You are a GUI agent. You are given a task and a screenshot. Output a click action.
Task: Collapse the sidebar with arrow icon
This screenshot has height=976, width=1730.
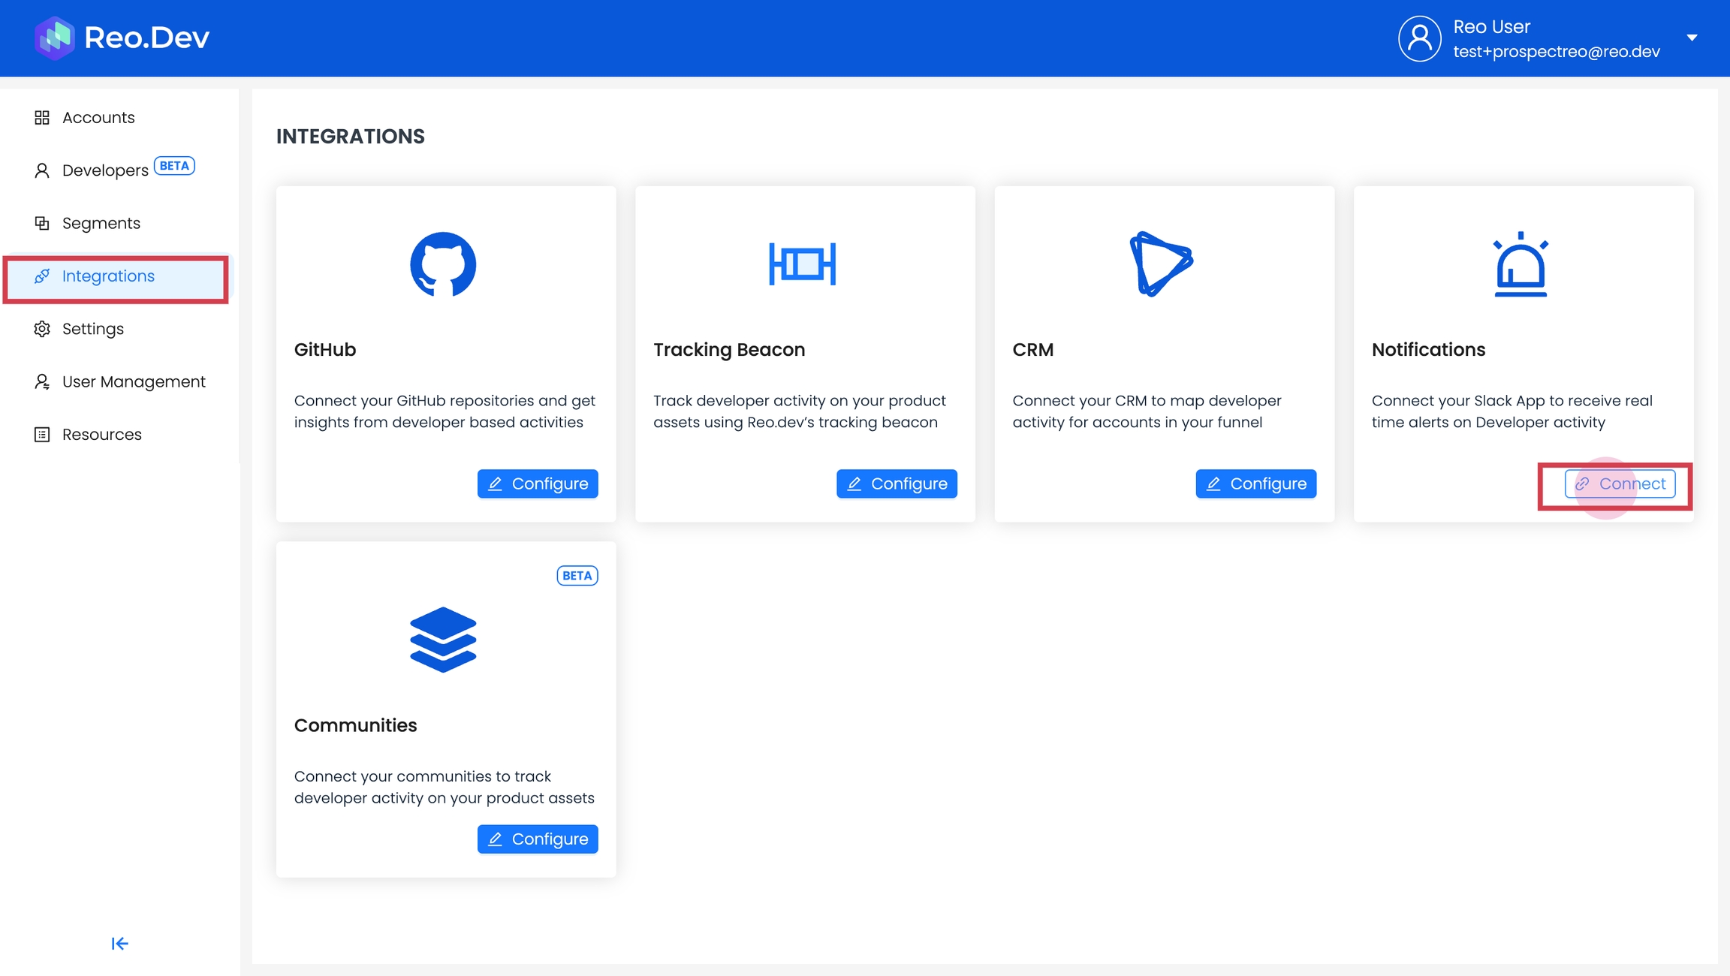coord(119,943)
